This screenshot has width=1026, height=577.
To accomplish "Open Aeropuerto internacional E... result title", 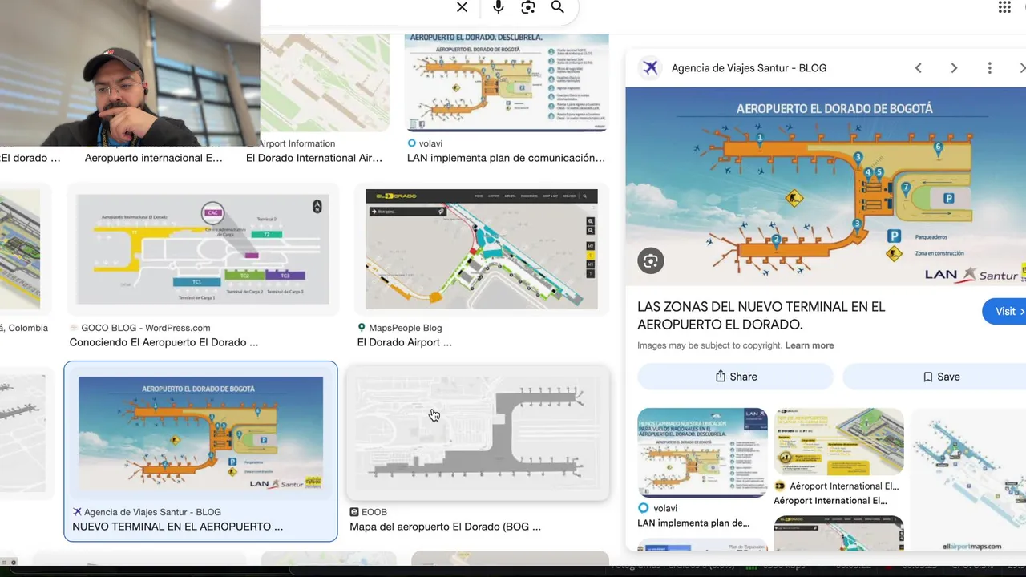I will coord(153,158).
